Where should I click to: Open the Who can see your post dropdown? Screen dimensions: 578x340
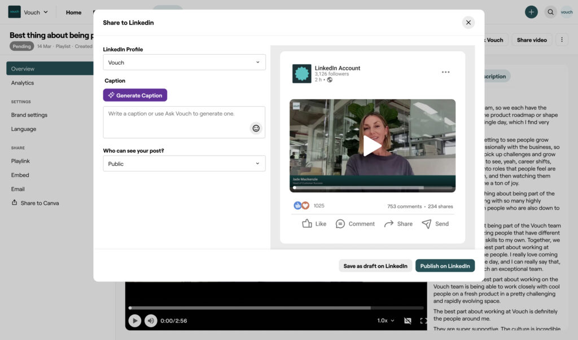click(185, 164)
